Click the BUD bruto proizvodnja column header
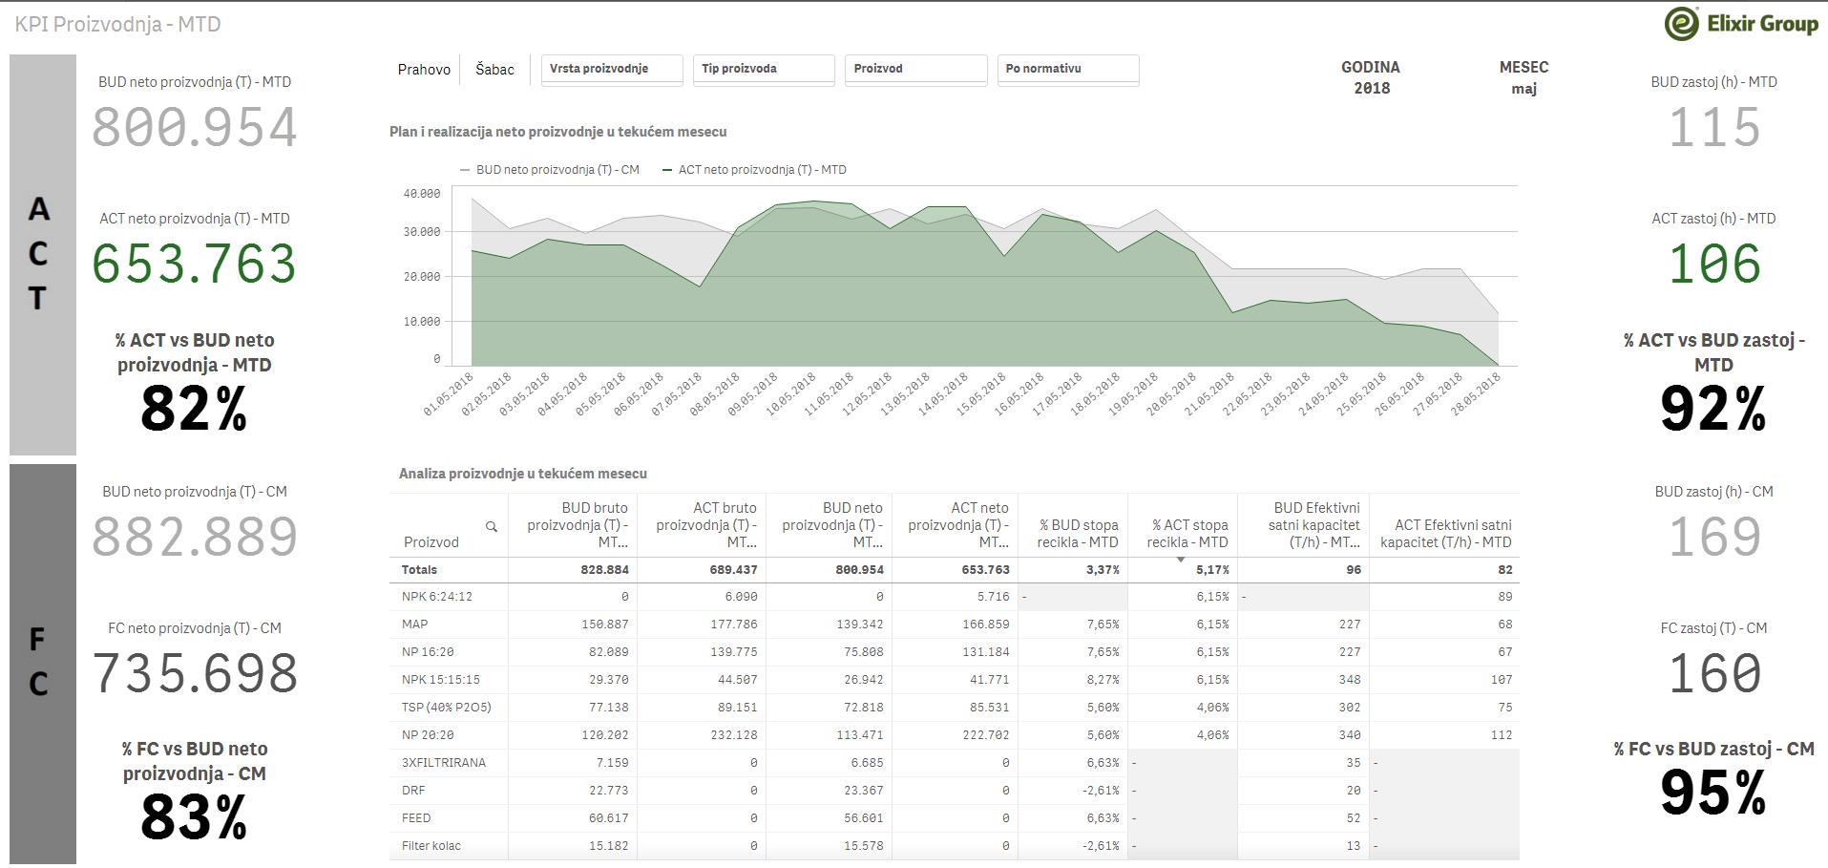This screenshot has width=1828, height=868. 574,524
